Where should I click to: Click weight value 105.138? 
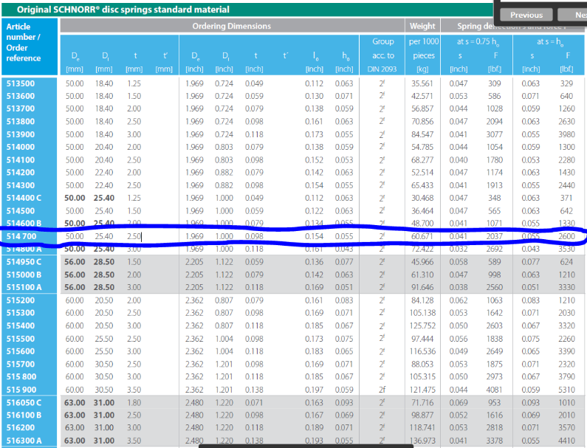click(422, 313)
